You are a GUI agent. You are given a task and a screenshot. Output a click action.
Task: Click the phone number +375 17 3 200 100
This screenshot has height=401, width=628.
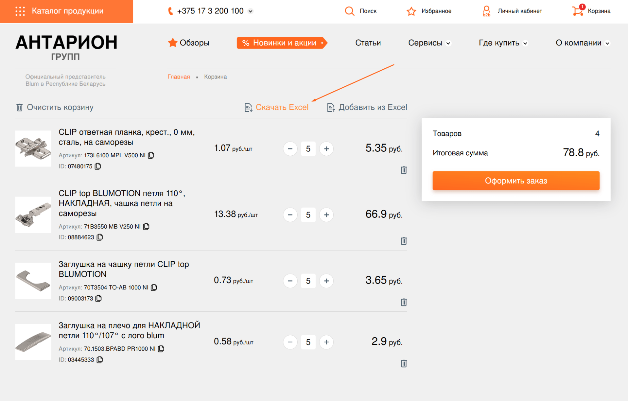[210, 11]
